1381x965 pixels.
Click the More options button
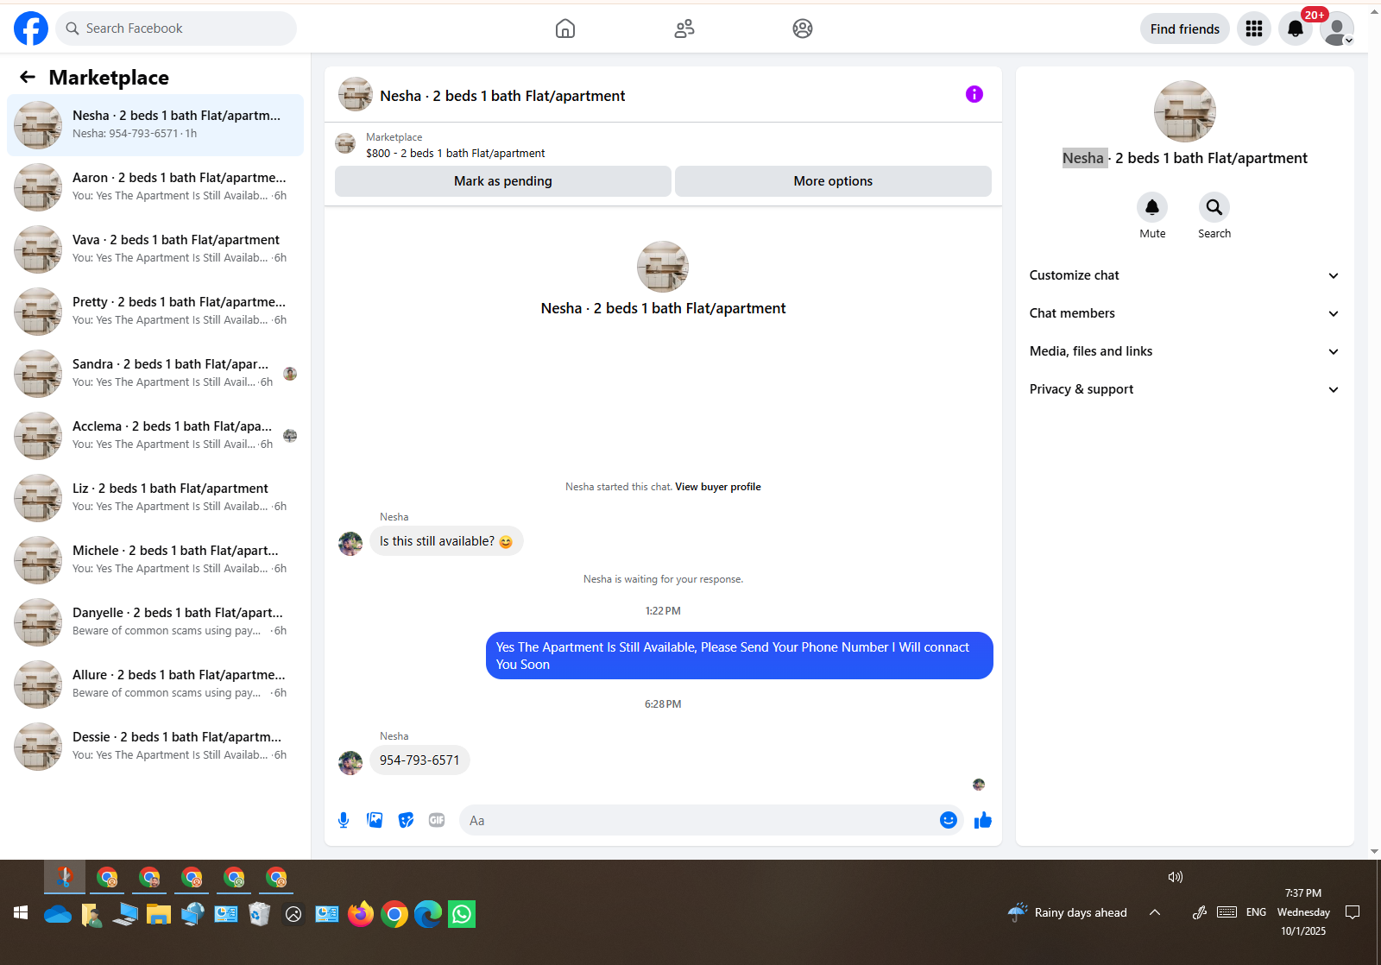point(833,181)
